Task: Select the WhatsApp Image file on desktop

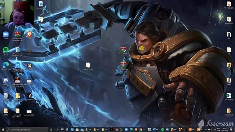Action: [x=18, y=82]
